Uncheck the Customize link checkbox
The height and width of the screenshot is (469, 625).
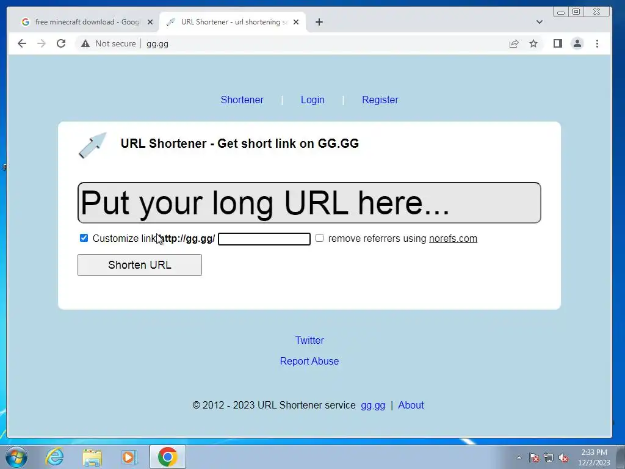pos(84,238)
